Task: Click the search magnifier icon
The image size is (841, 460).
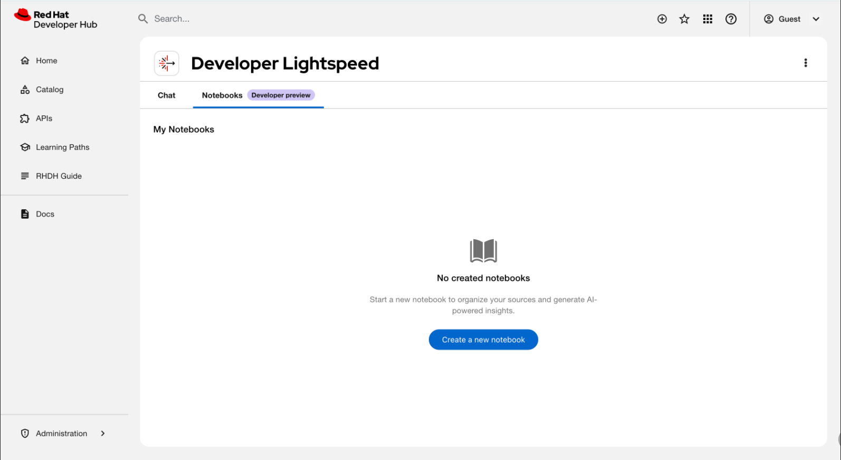Action: pyautogui.click(x=143, y=19)
